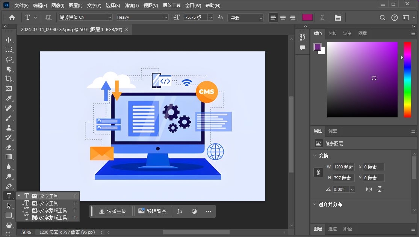The height and width of the screenshot is (237, 419).
Task: Choose 直排文字工具 from the flyout
Action: point(44,203)
